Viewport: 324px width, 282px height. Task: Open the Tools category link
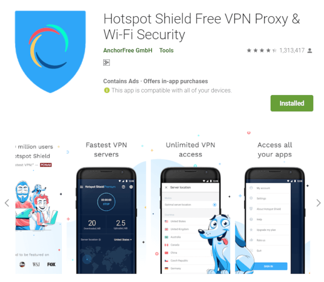click(x=166, y=50)
